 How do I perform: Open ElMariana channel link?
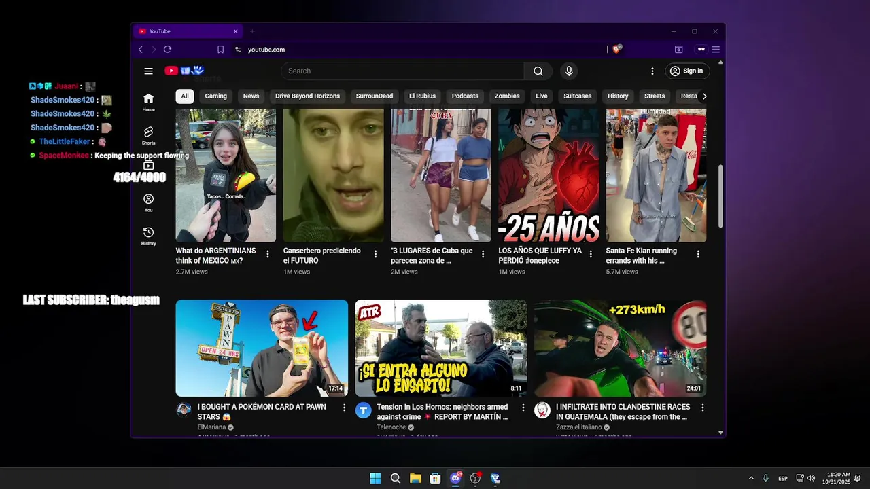211,427
